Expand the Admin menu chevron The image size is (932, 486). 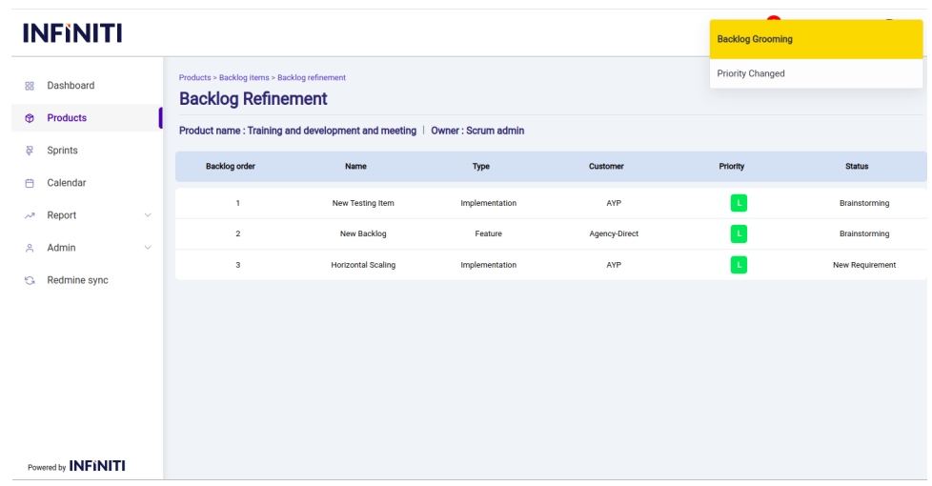click(148, 248)
